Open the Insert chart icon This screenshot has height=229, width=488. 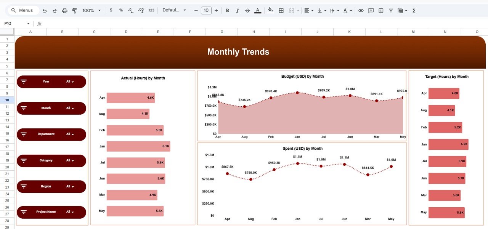tap(380, 10)
